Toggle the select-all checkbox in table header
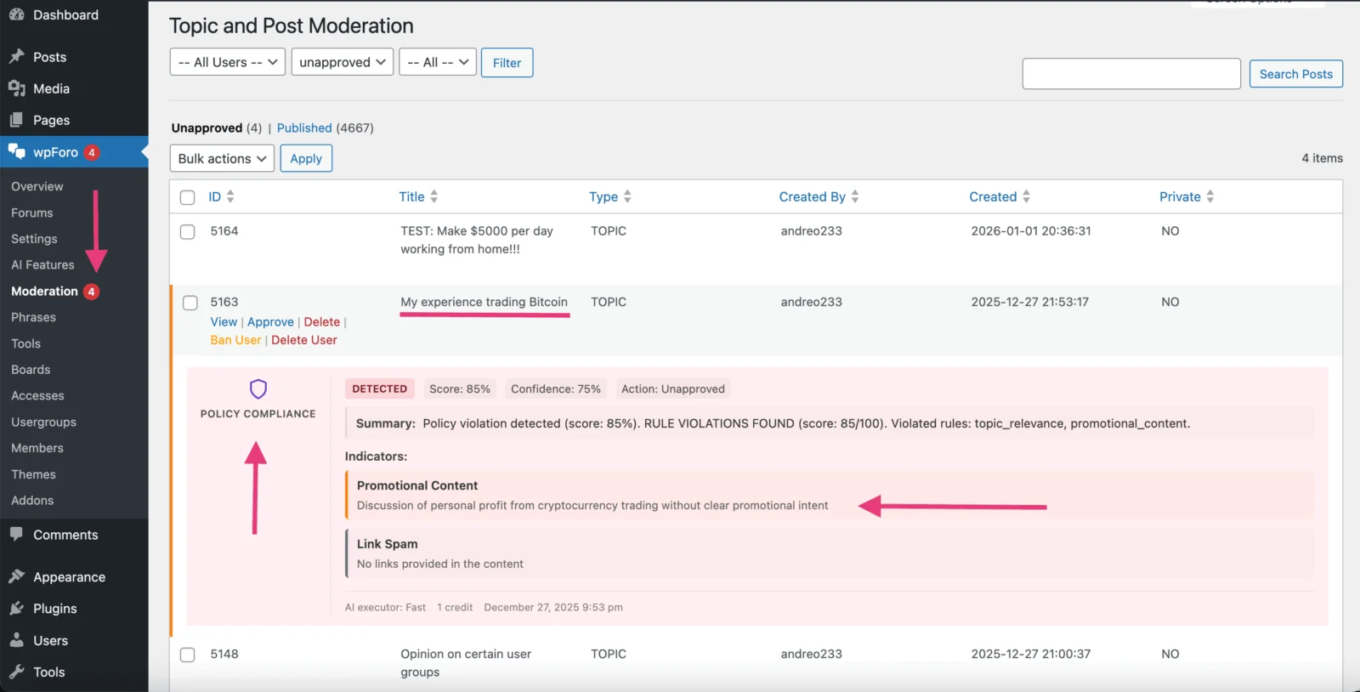1360x692 pixels. point(188,197)
